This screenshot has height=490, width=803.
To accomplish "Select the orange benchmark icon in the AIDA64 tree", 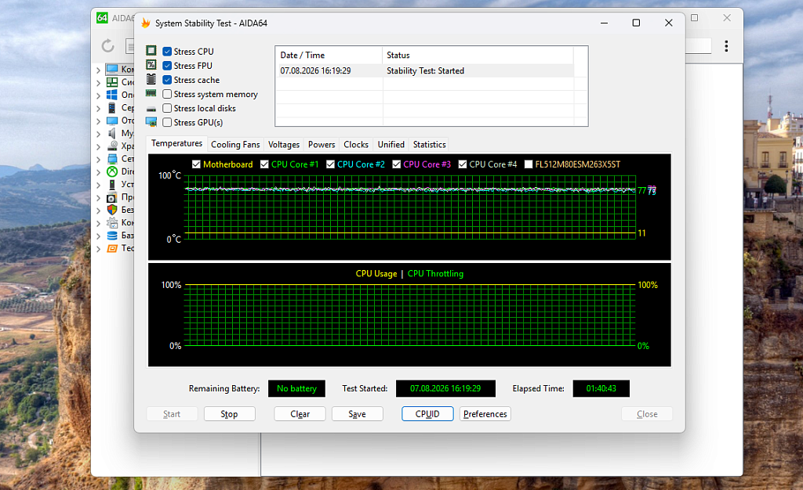I will click(112, 248).
